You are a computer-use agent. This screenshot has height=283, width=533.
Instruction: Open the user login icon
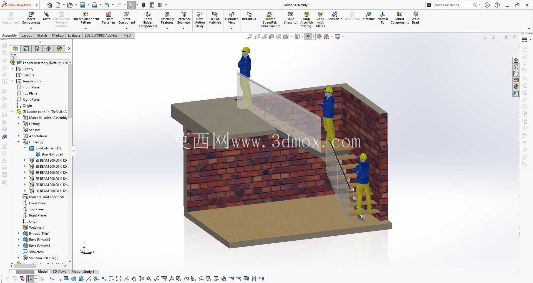point(487,5)
